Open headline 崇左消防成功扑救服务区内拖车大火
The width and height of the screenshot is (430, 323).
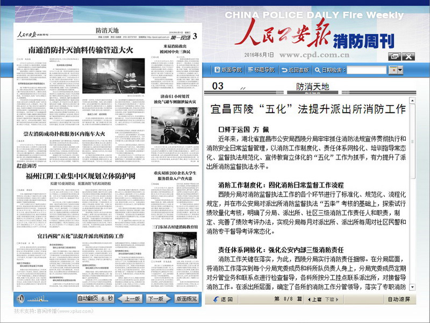click(x=64, y=134)
